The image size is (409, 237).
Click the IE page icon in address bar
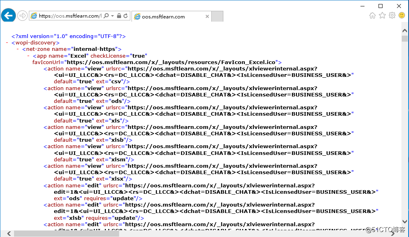pyautogui.click(x=34, y=16)
